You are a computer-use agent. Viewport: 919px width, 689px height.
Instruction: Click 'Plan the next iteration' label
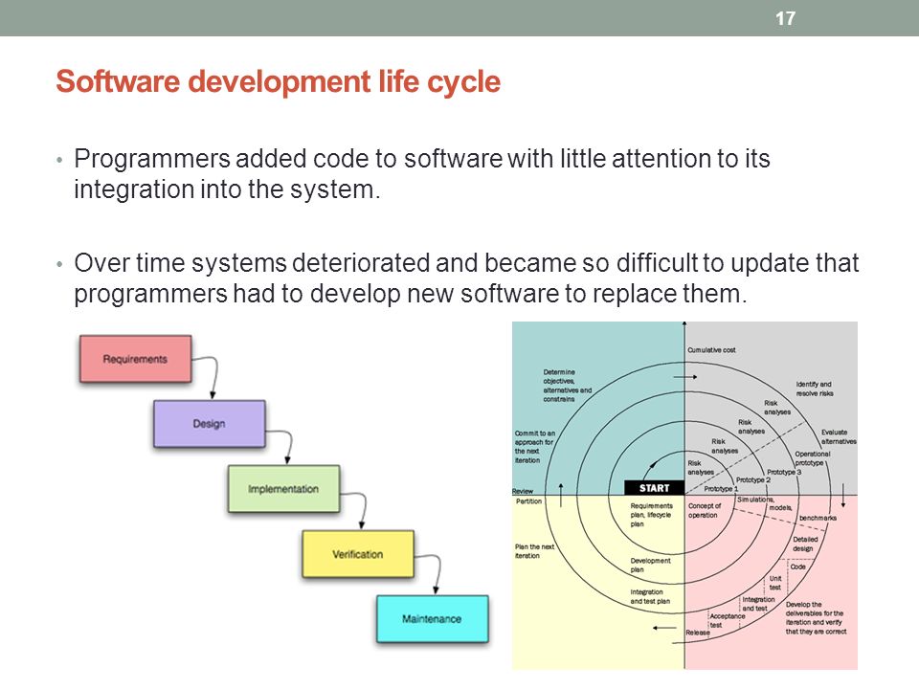tap(534, 551)
